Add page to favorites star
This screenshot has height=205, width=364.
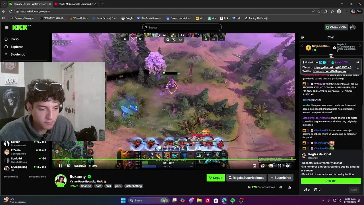point(319,11)
